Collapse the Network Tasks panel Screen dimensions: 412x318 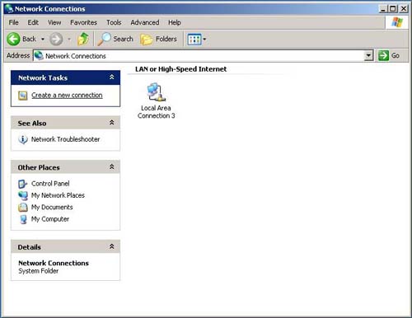(112, 77)
